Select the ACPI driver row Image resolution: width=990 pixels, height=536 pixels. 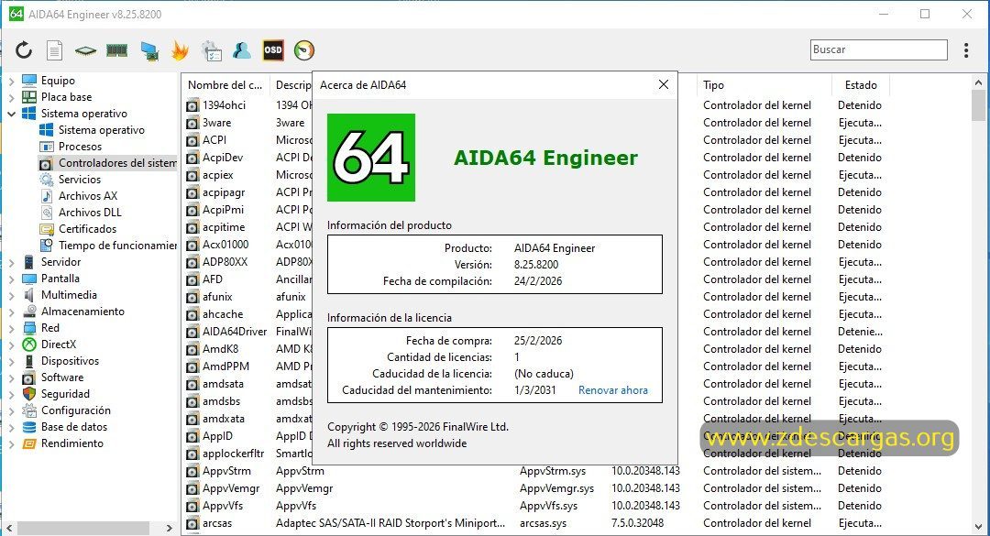point(214,140)
